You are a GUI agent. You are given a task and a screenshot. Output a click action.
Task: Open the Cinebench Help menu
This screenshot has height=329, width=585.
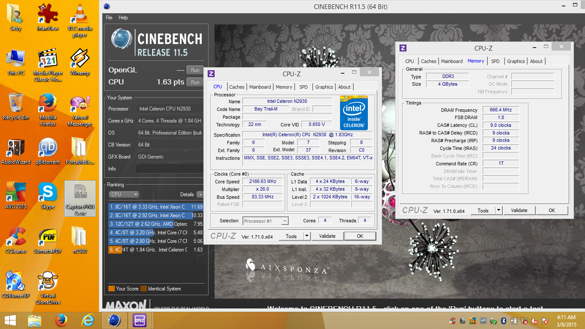click(123, 18)
